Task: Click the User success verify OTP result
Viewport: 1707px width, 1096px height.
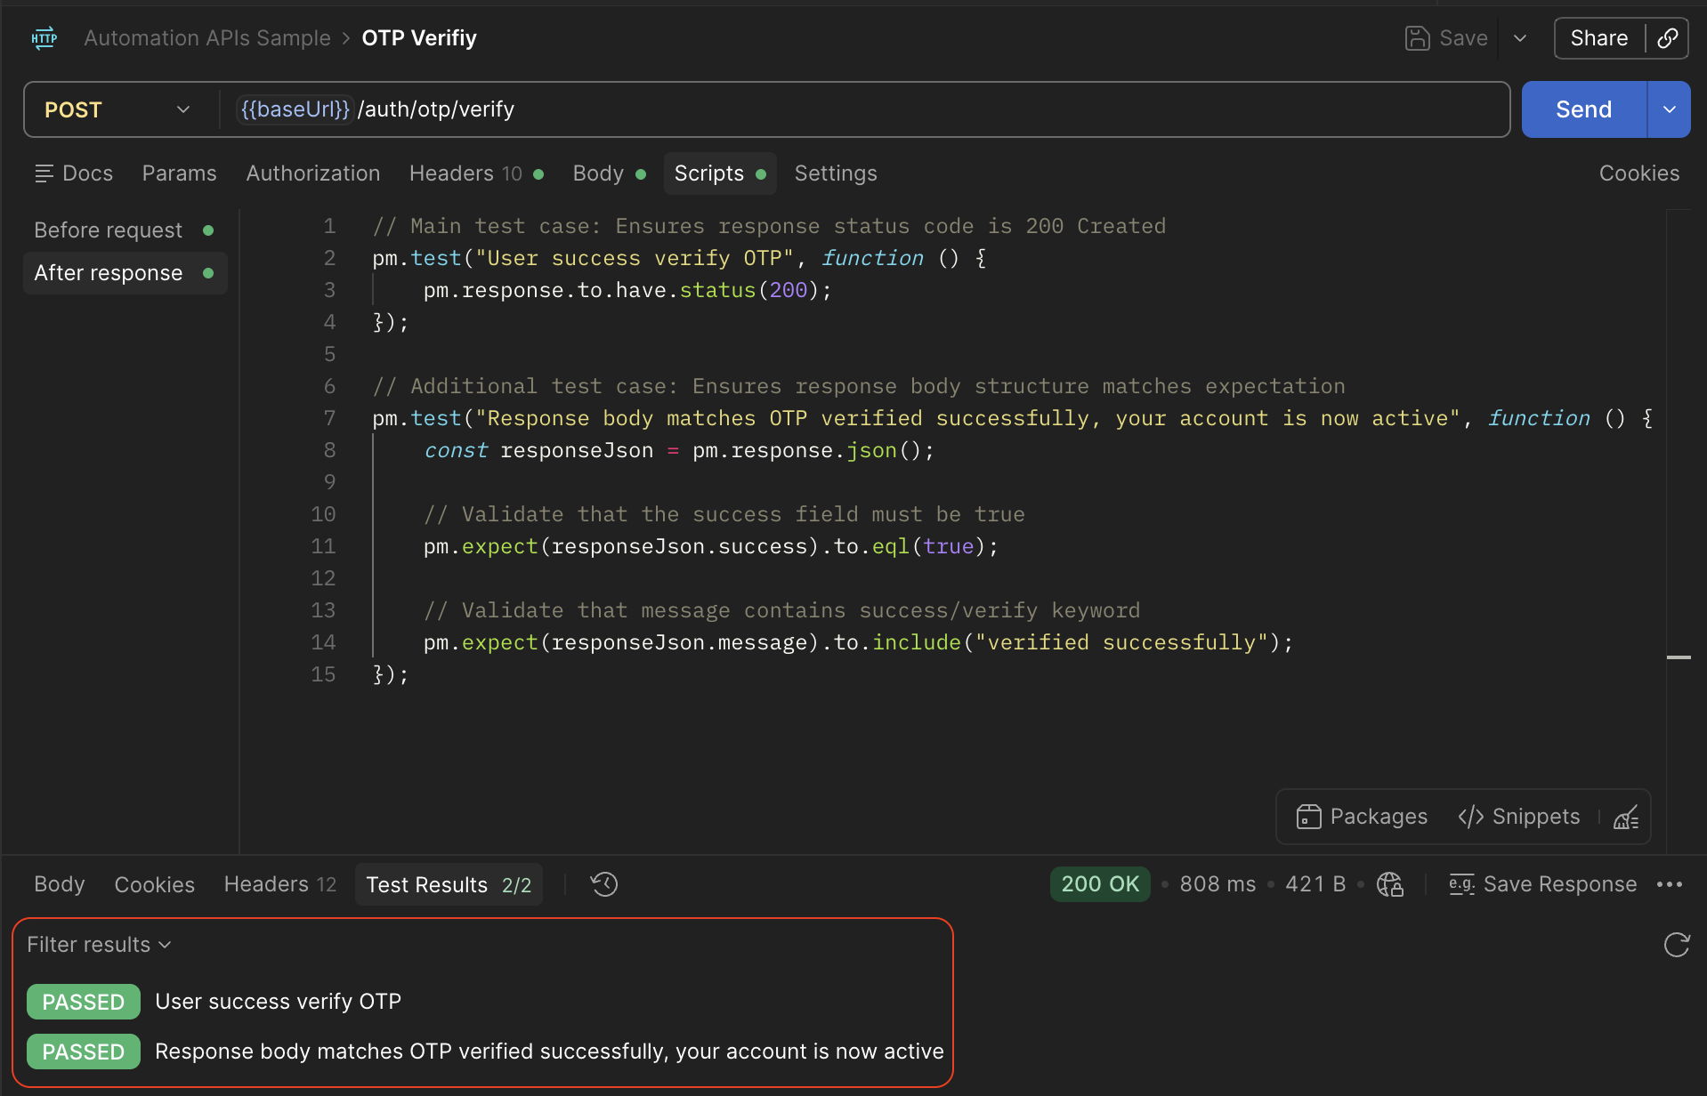Action: [278, 1002]
